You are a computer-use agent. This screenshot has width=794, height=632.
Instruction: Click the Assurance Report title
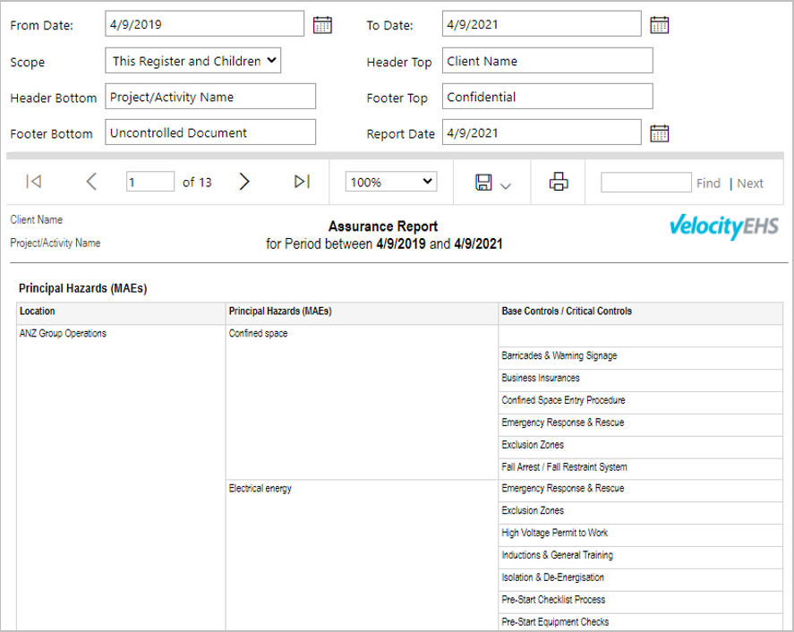coord(383,226)
